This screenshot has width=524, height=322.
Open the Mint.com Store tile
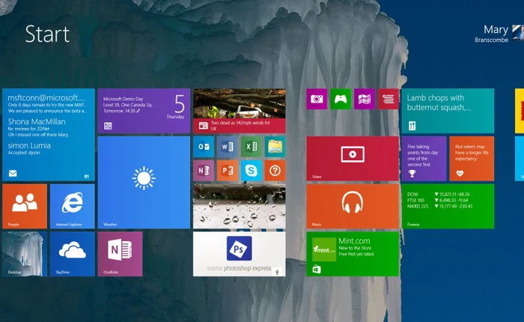(x=353, y=254)
